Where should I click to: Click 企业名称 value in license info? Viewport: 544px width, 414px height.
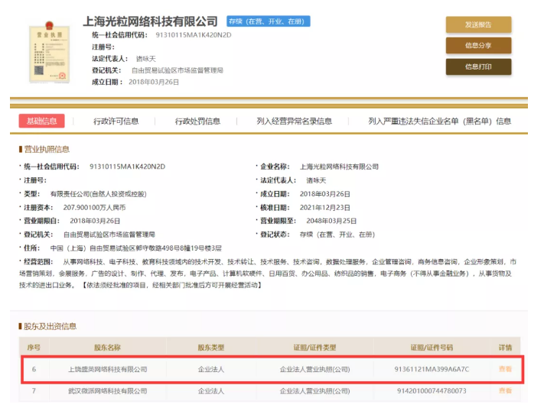(339, 167)
